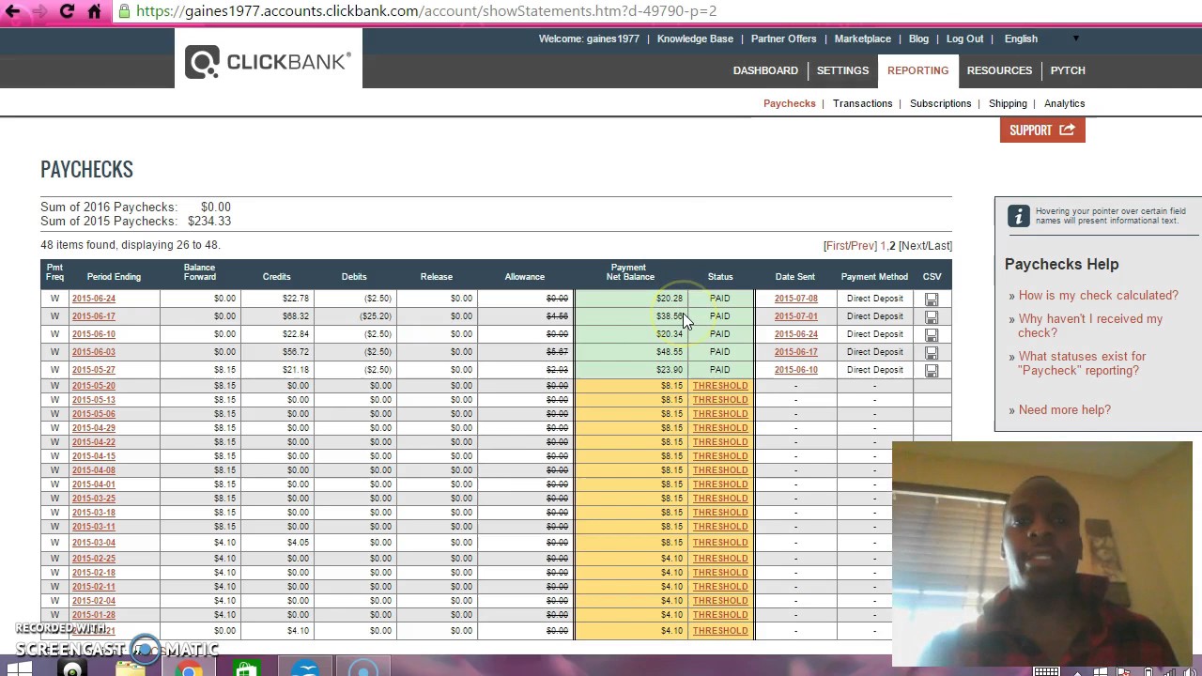Click the SUPPORT button
The image size is (1202, 676).
[x=1042, y=131]
